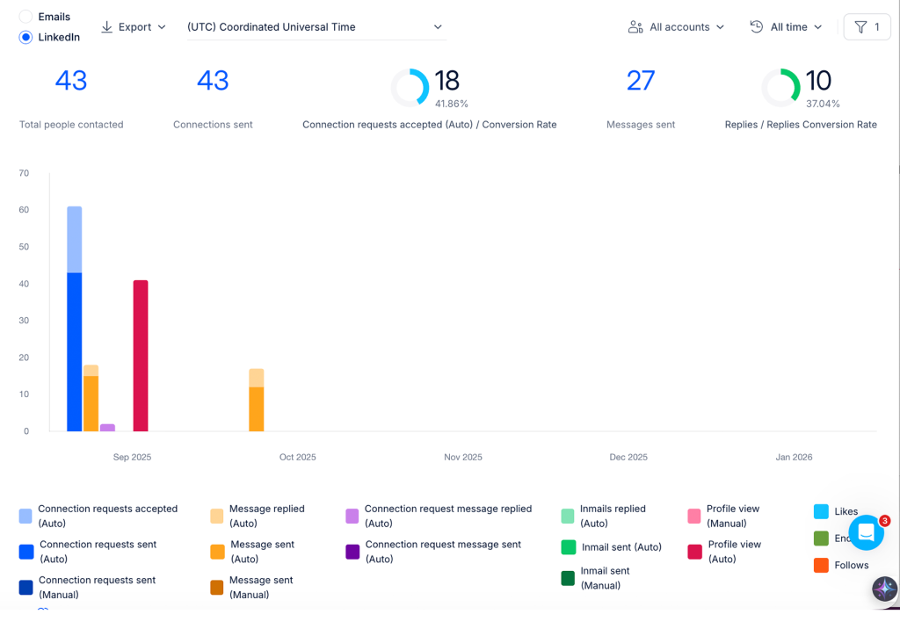900x636 pixels.
Task: Click the red Profile view bar in Sep 2025
Action: (x=141, y=356)
